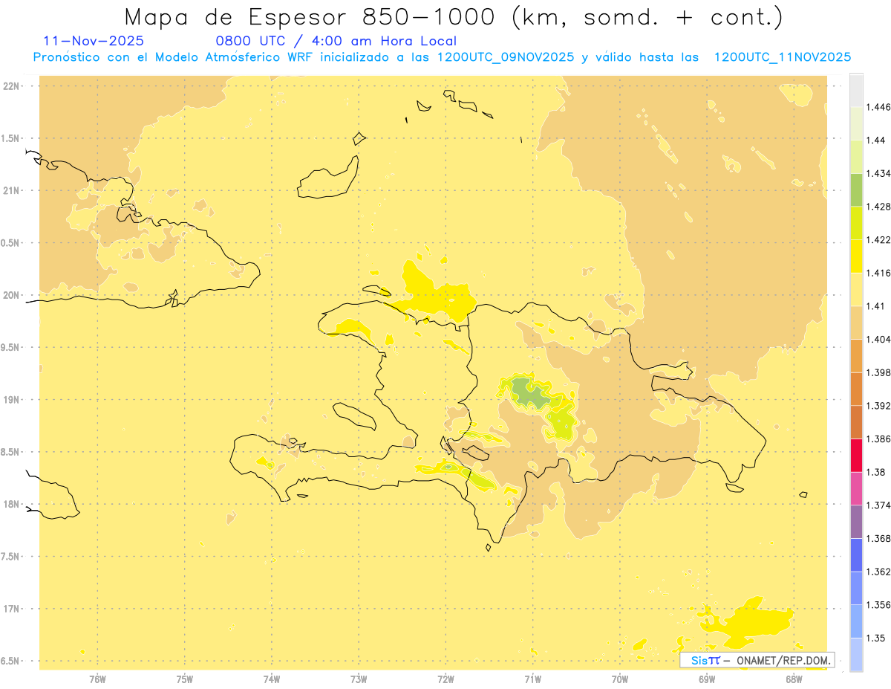Click the colorbar label '1.362'
This screenshot has width=891, height=689.
click(879, 572)
